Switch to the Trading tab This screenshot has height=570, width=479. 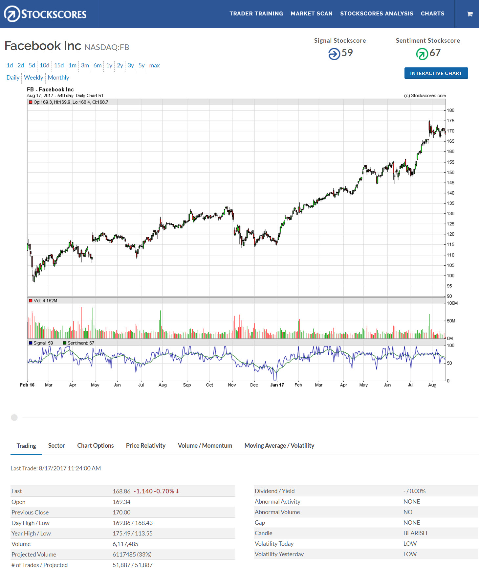[x=26, y=446]
